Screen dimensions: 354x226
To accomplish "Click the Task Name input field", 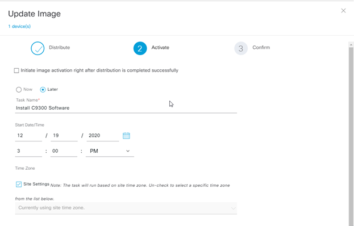I will (x=126, y=108).
